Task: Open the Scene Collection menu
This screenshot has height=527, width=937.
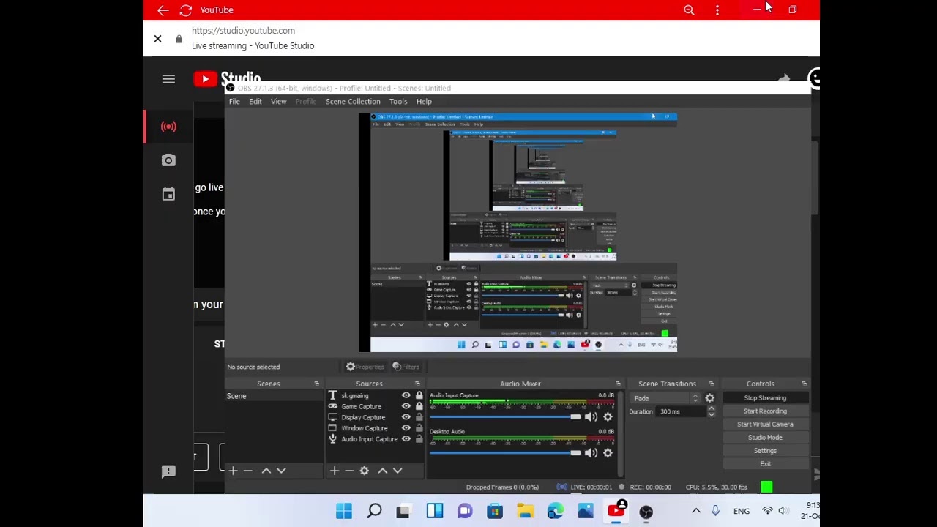Action: [353, 102]
